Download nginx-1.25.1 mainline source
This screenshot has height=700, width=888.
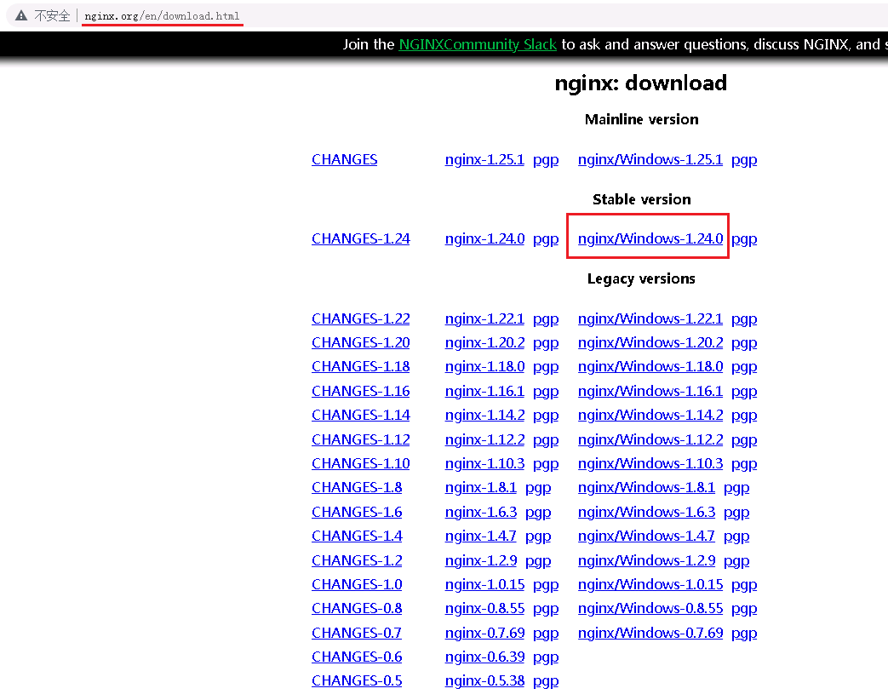(x=484, y=159)
